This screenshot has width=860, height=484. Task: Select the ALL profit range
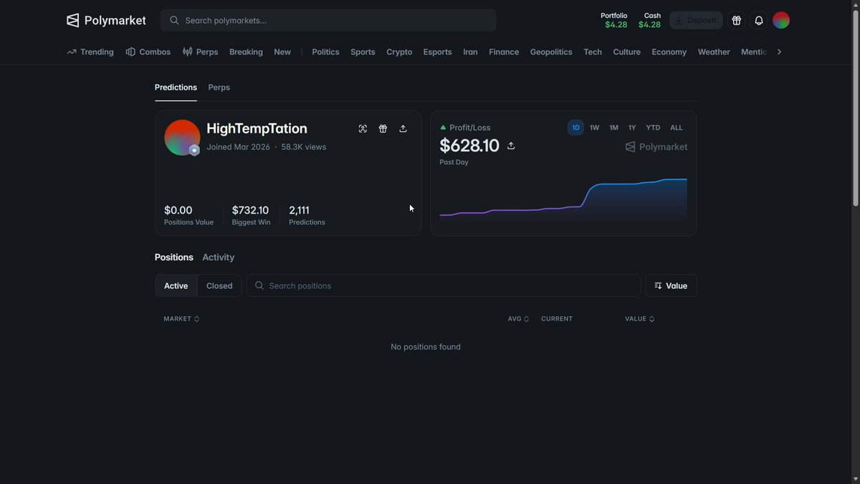(677, 128)
